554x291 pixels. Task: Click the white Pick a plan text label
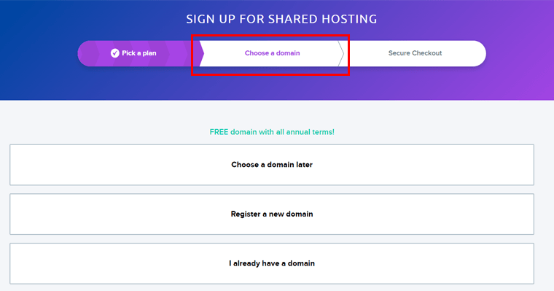[138, 53]
